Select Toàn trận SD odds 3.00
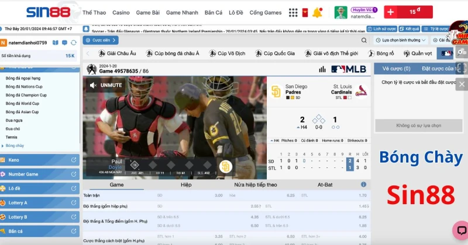Image resolution: width=468 pixels, height=245 pixels. 219,195
